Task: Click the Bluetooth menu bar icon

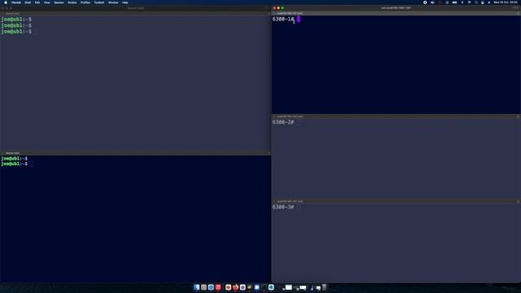Action: [462, 2]
